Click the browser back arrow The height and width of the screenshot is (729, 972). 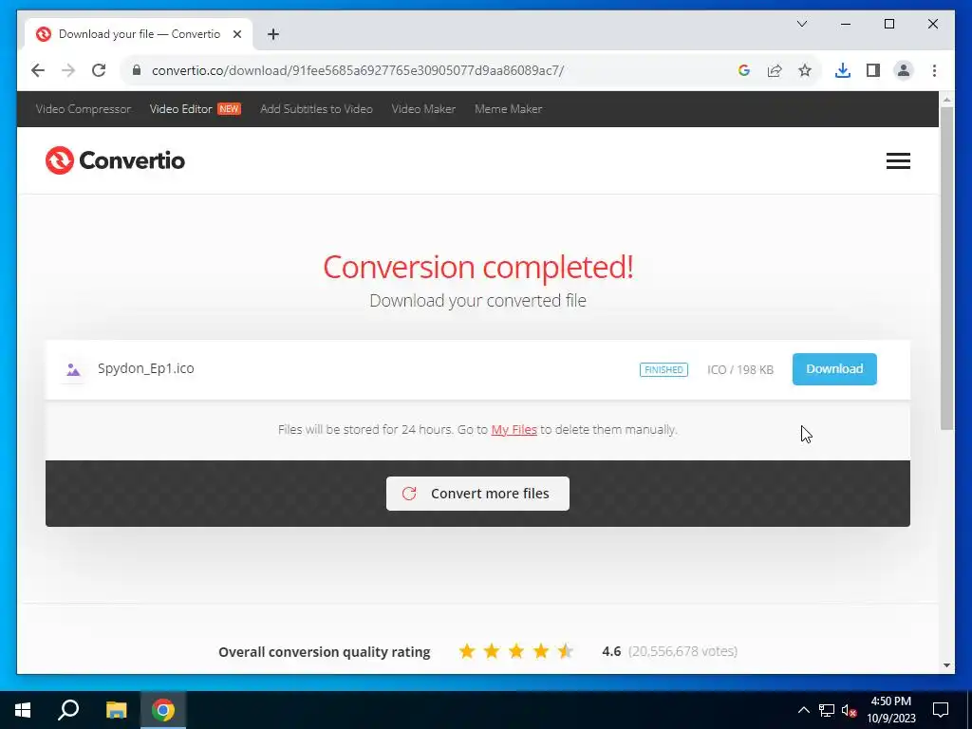click(38, 70)
